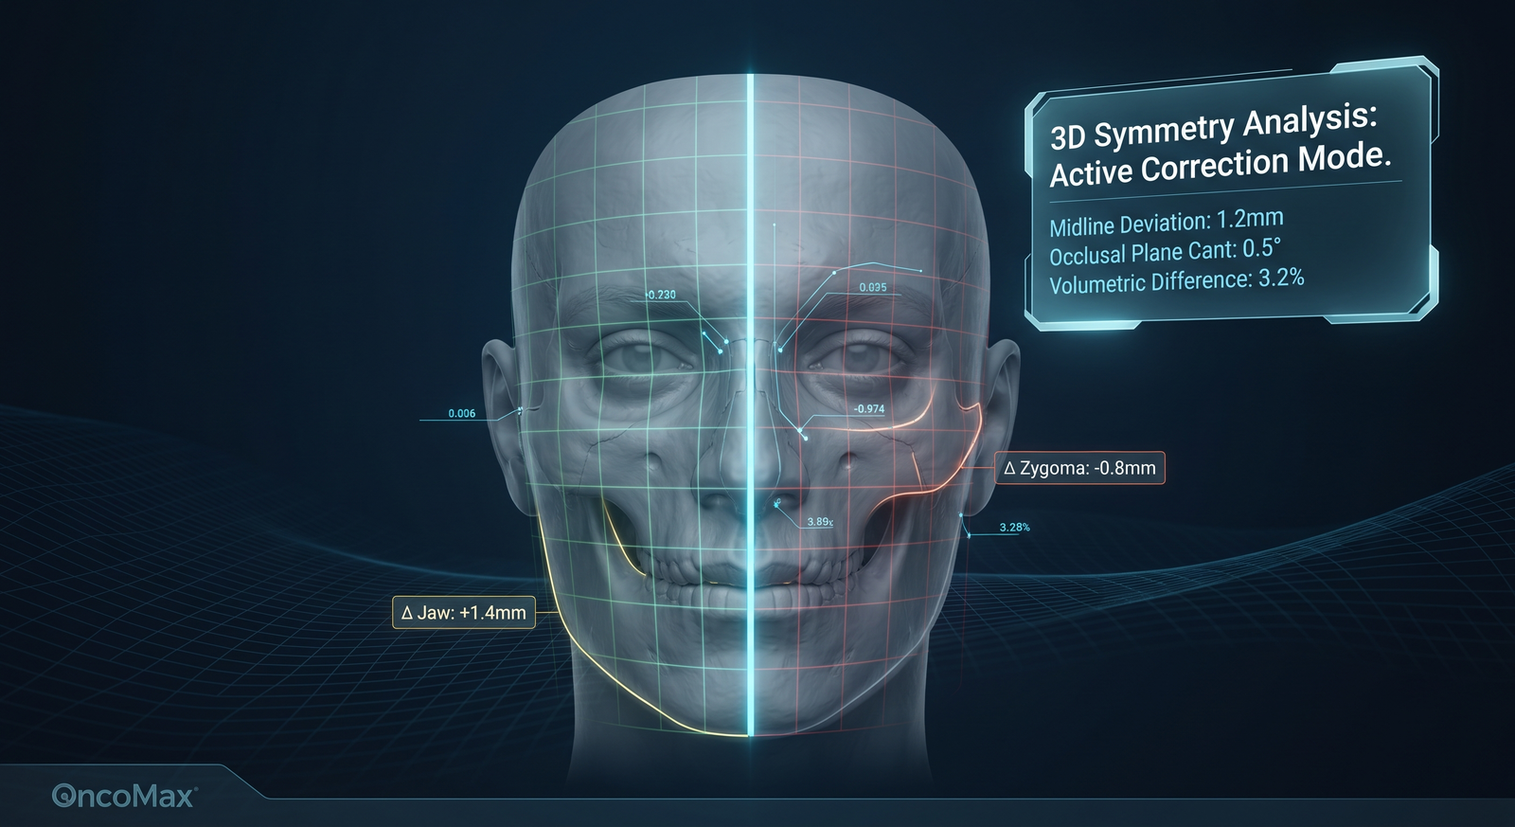Click the OncoMax logo
Screen dimensions: 1515x827
click(x=124, y=796)
